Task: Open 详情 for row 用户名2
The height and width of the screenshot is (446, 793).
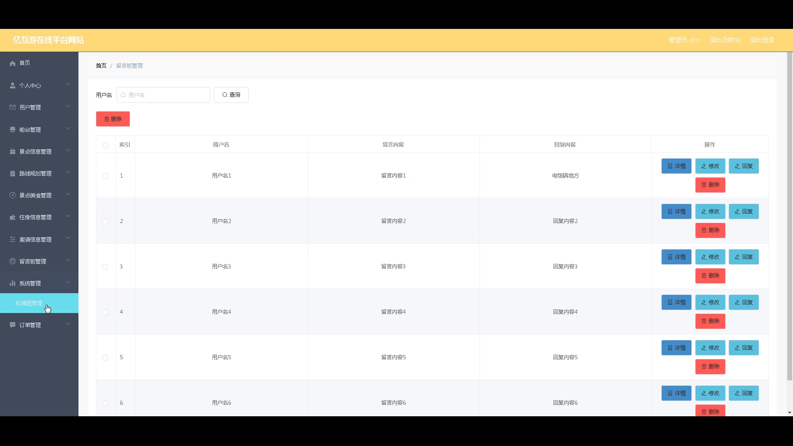Action: coord(676,211)
